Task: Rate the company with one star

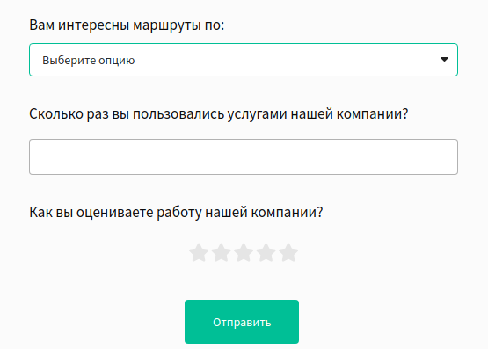Action: (199, 252)
